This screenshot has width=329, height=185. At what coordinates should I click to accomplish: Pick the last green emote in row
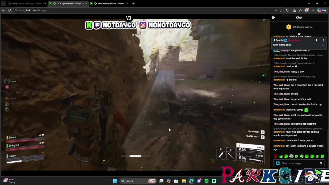pyautogui.click(x=323, y=156)
